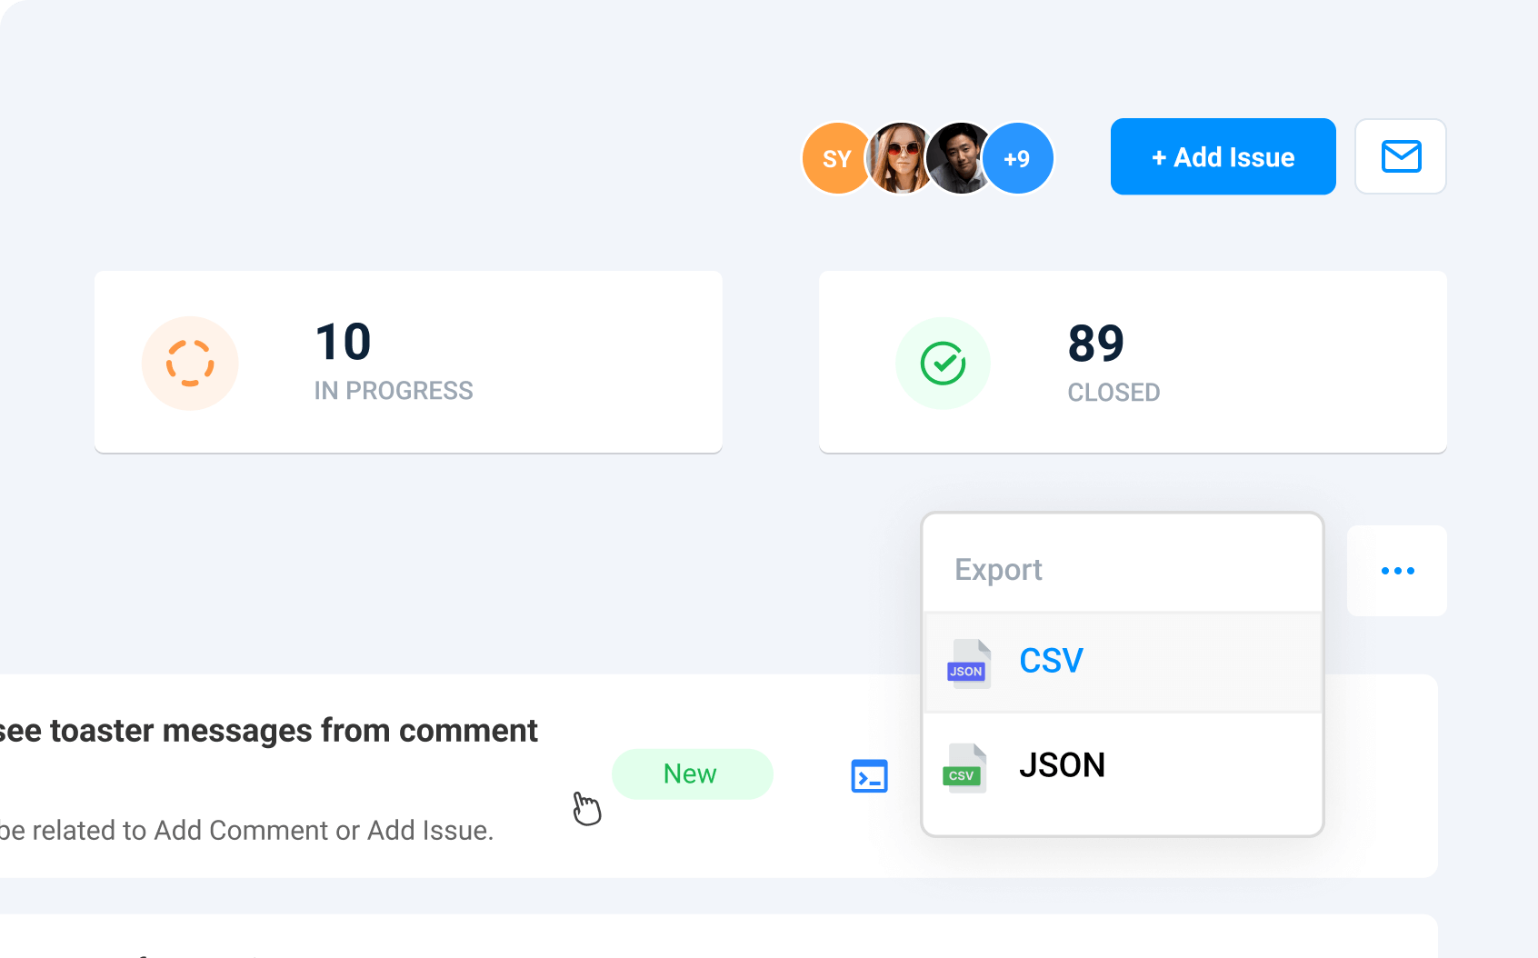1538x958 pixels.
Task: Open the issue titled toaster messages from comment
Action: click(269, 731)
